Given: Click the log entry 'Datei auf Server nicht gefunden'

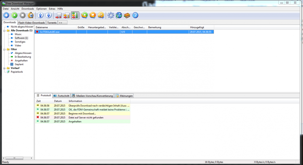Looking at the screenshot, I should (x=82, y=117).
